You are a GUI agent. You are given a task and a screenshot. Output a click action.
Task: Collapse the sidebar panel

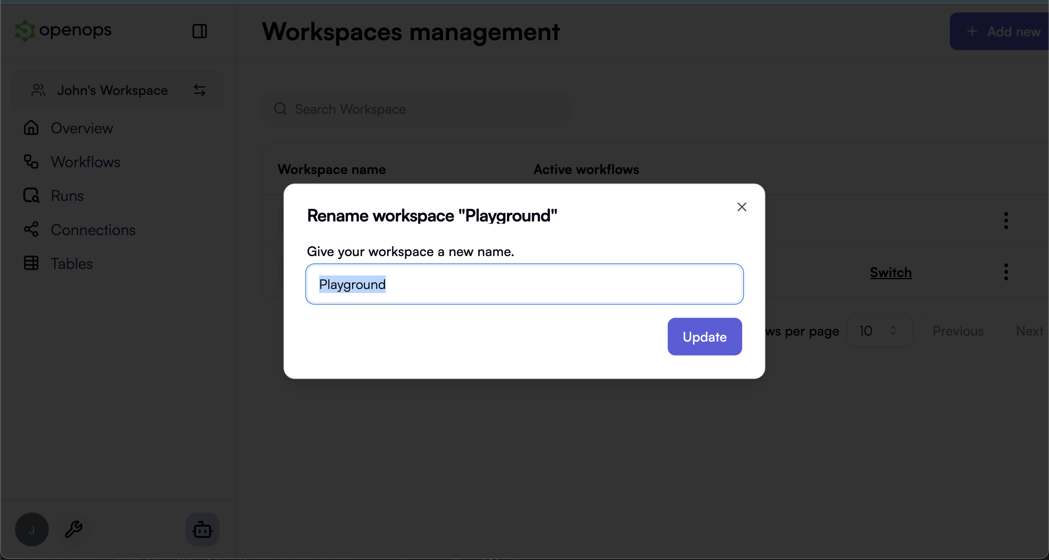199,31
